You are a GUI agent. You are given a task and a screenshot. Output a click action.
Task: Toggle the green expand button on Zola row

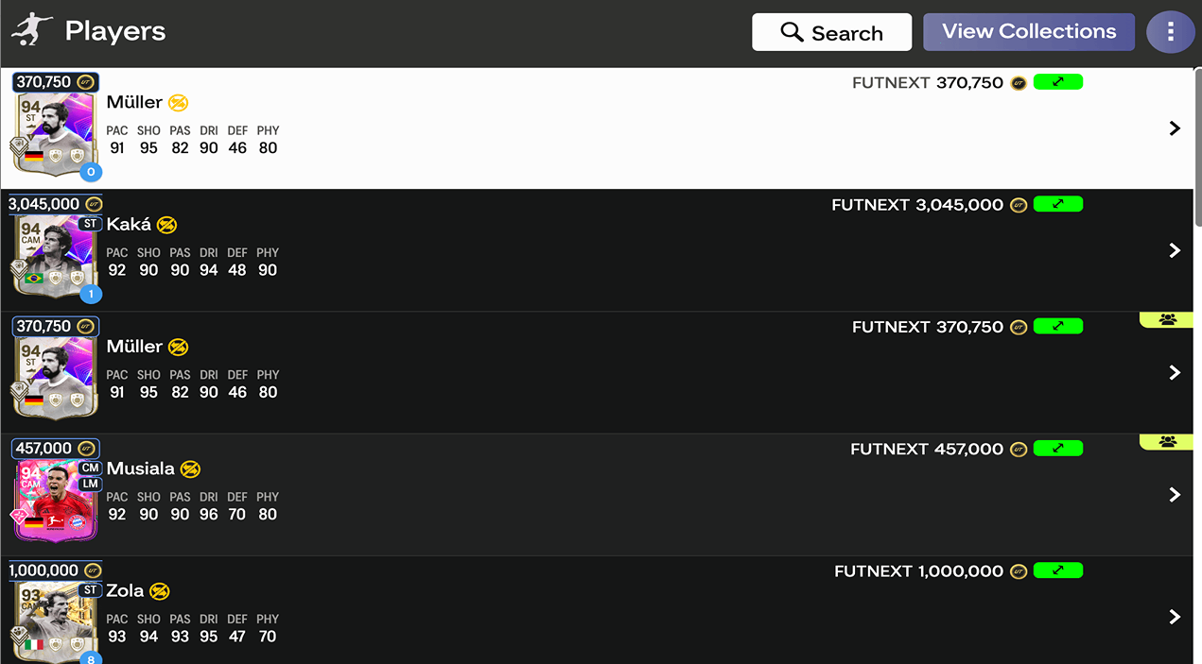coord(1058,570)
